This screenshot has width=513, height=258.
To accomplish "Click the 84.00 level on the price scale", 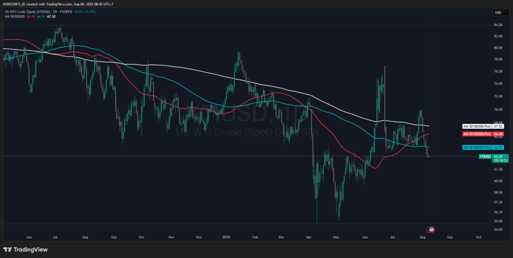I will (x=498, y=25).
